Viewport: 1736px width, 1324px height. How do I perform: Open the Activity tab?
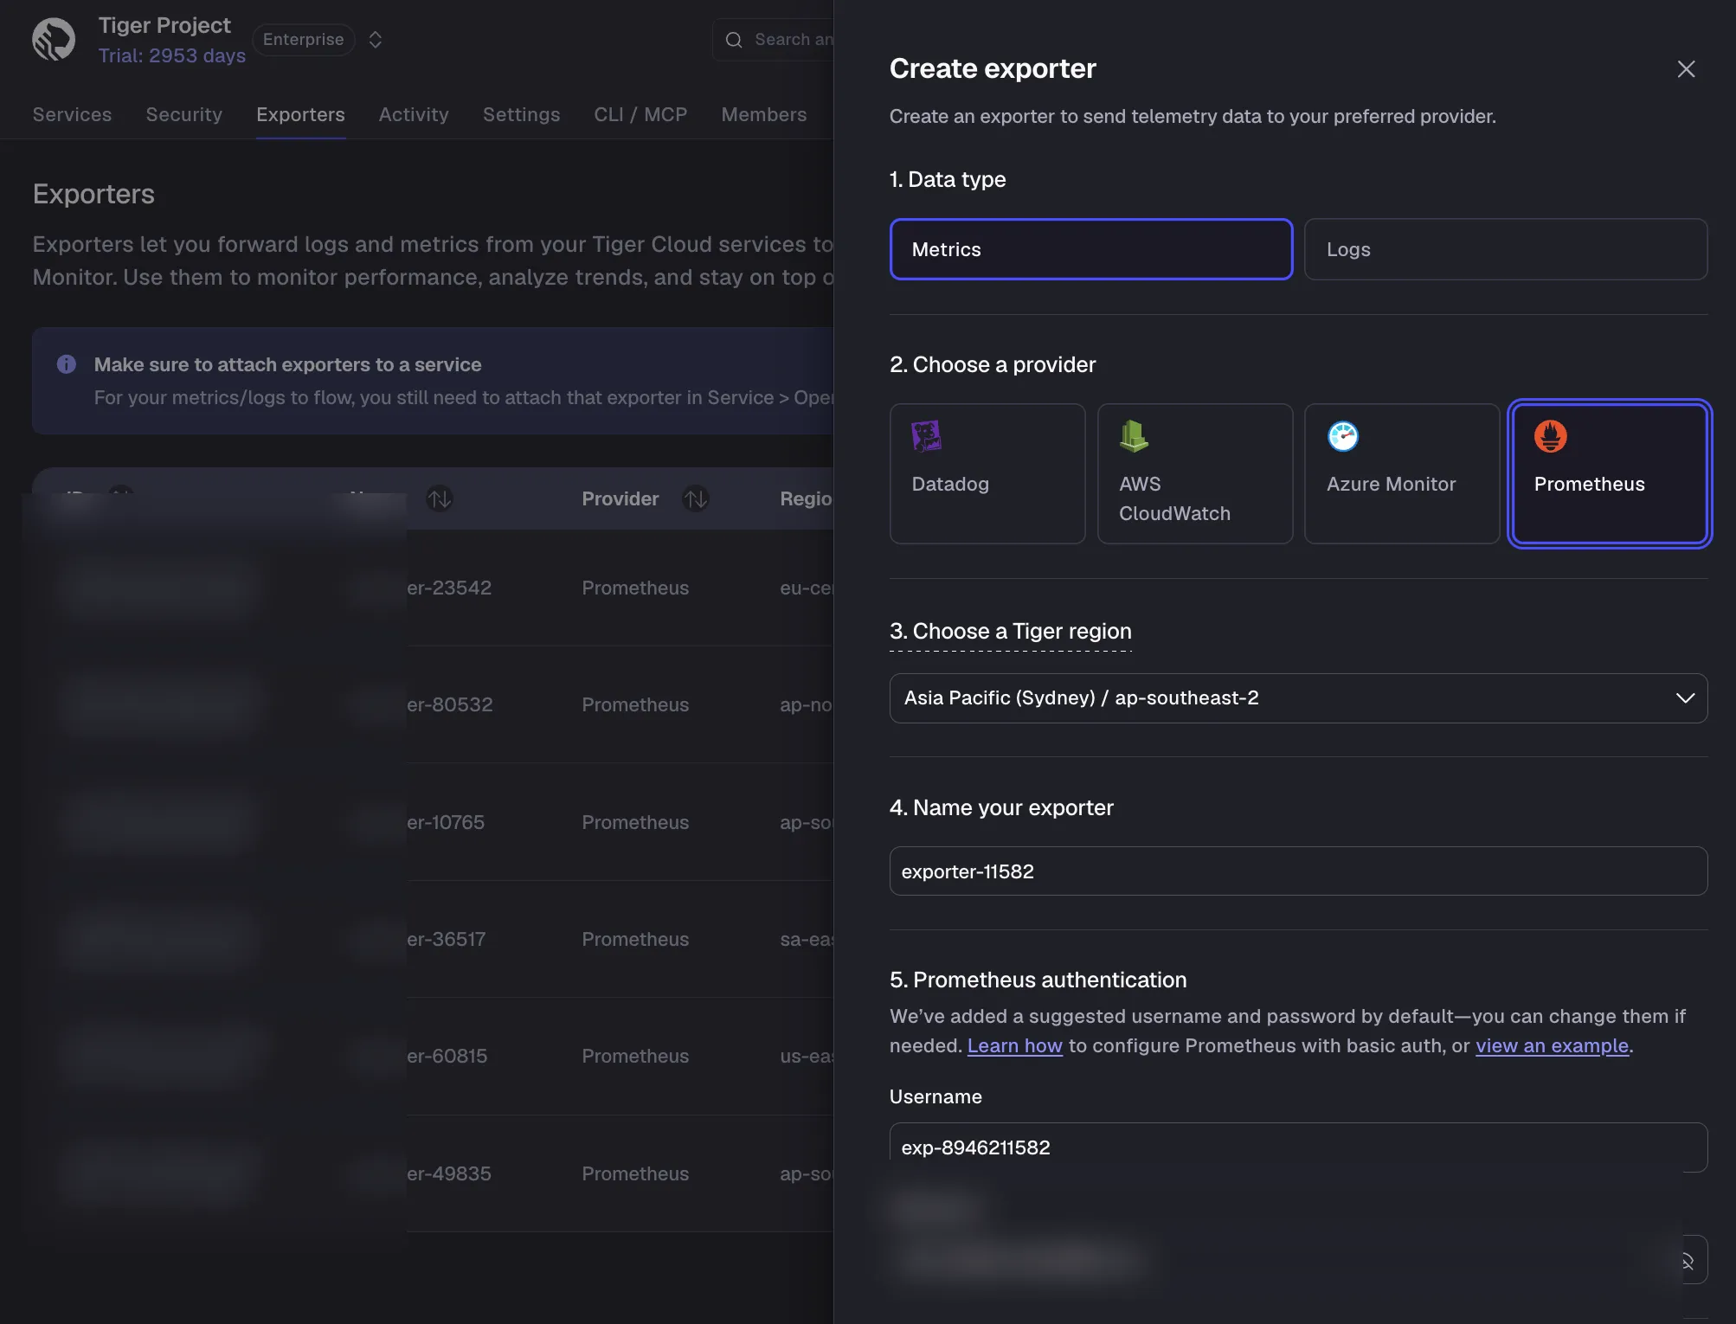(x=414, y=114)
